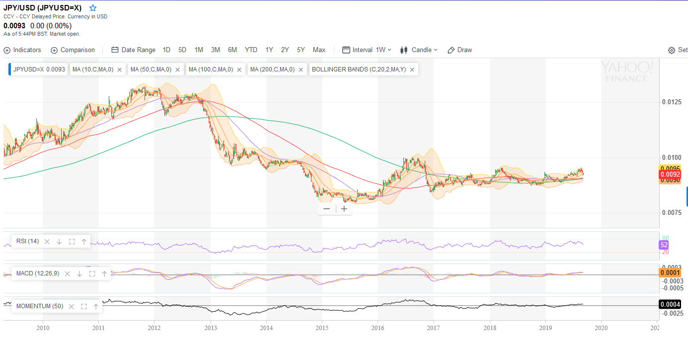Expand the Candle chart type dropdown
The image size is (688, 337).
click(x=419, y=50)
